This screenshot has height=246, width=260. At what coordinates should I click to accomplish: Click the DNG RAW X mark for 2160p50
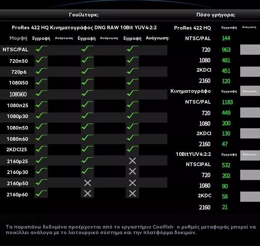coord(87,183)
